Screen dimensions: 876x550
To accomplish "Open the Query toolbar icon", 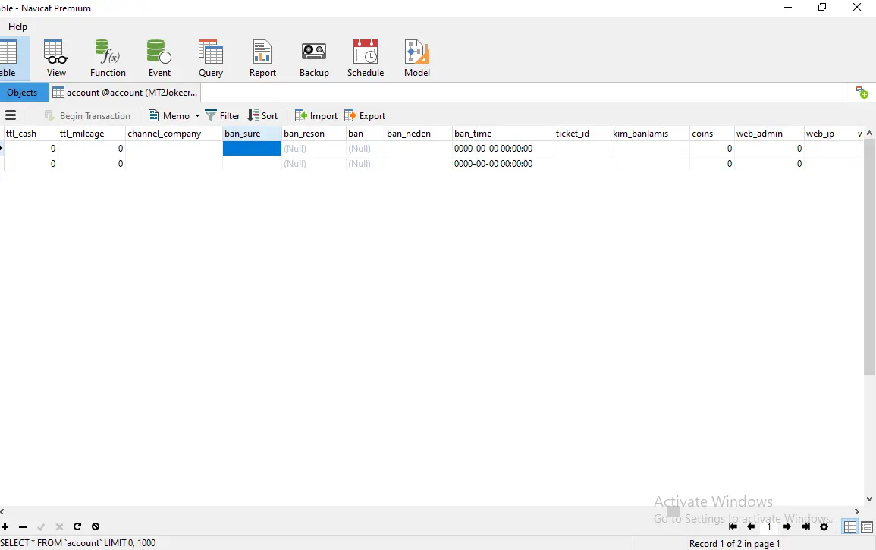I will tap(211, 58).
